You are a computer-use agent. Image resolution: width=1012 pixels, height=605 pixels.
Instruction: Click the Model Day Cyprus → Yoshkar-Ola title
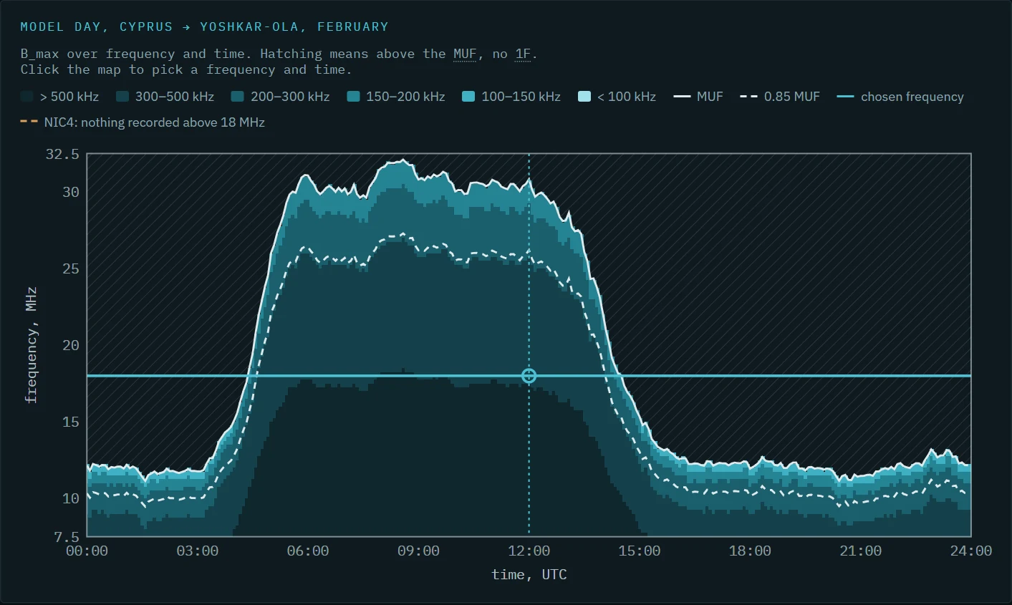click(205, 26)
